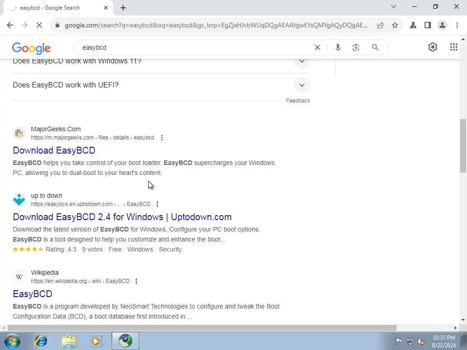The height and width of the screenshot is (350, 467).
Task: Clear the search box text
Action: point(317,47)
